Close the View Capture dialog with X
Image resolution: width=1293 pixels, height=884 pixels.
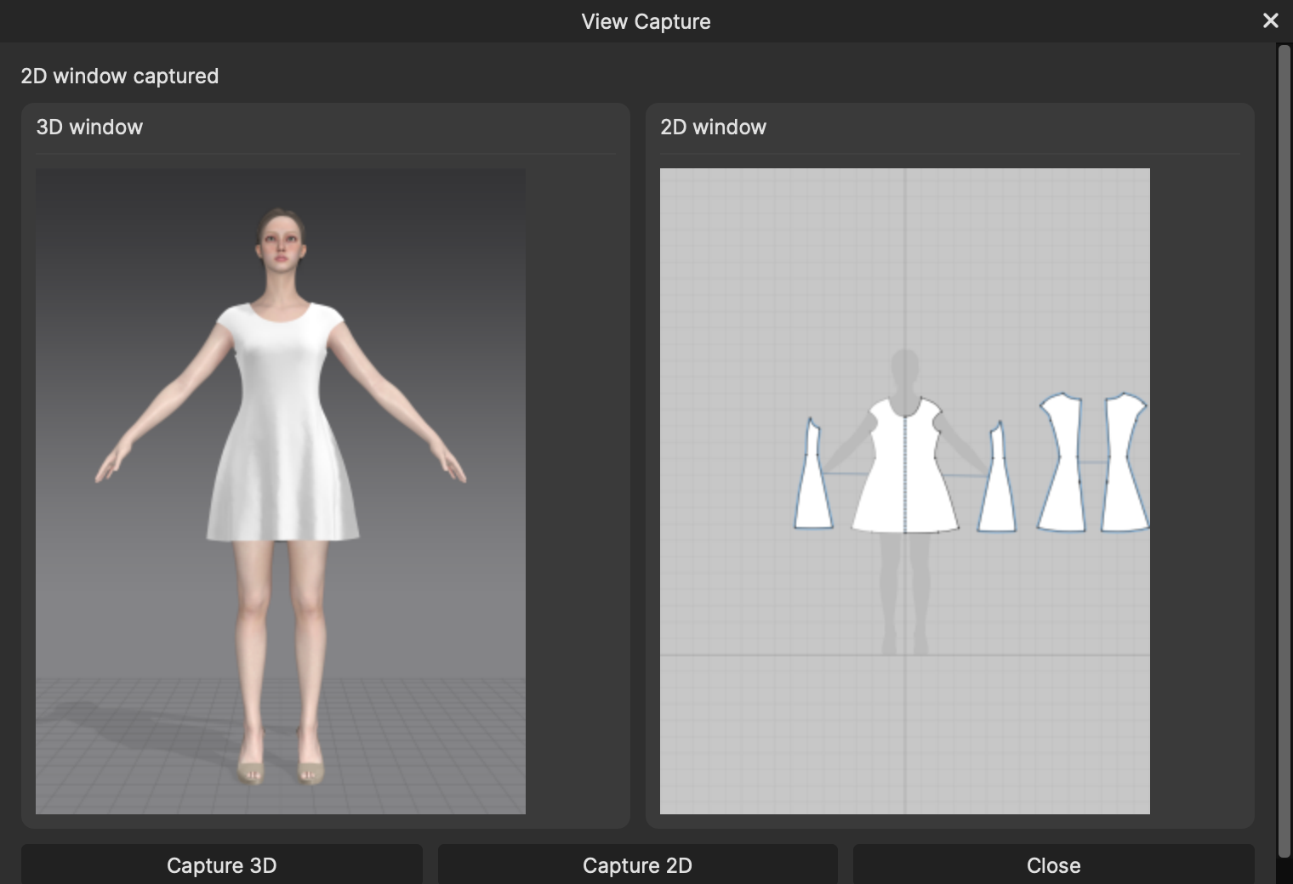tap(1270, 20)
